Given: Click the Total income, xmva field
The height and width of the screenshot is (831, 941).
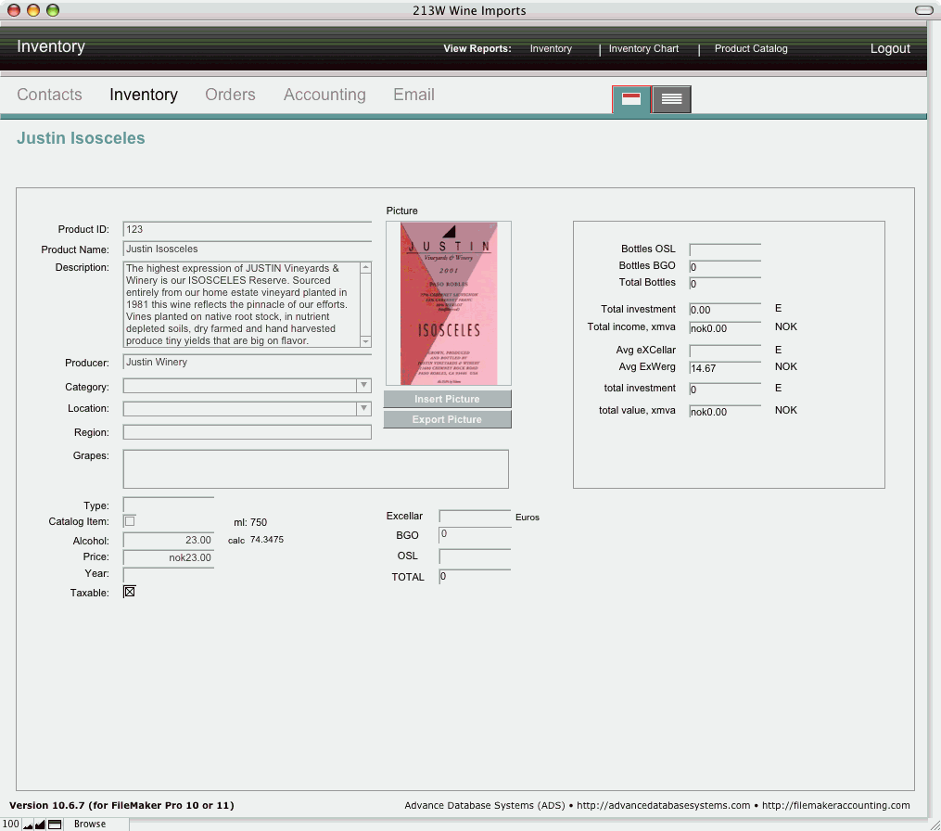Looking at the screenshot, I should coord(725,327).
